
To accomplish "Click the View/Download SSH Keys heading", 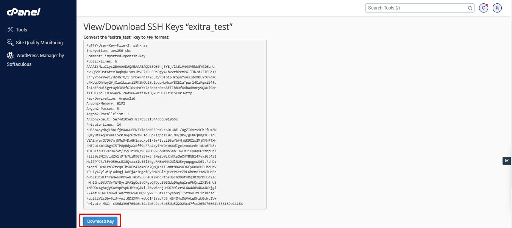I will [x=158, y=27].
